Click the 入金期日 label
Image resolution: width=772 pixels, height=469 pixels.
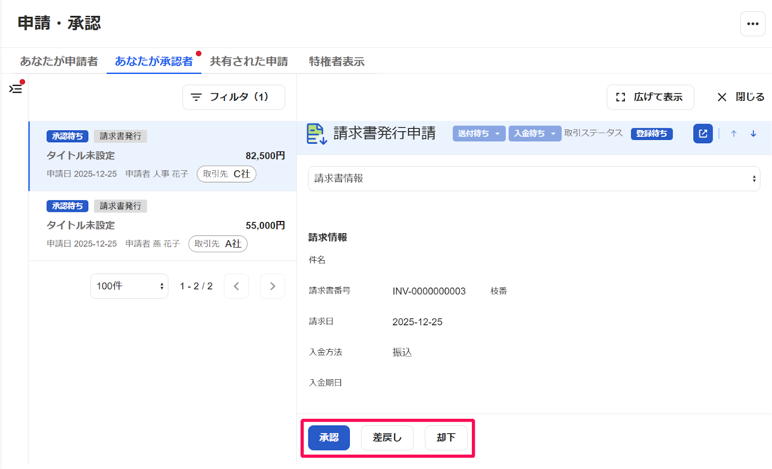pyautogui.click(x=325, y=383)
